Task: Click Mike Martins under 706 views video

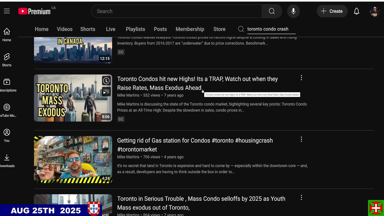Action: [x=128, y=157]
